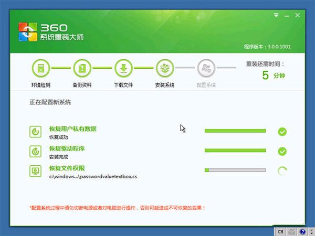Viewport: 315px width, 236px height.
Task: Click the 环境检测 step icon
Action: tap(40, 68)
